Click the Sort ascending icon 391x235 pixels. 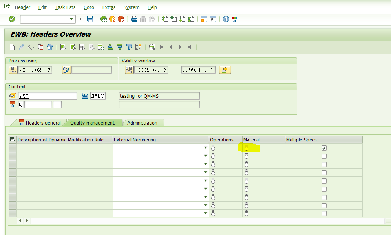(x=110, y=47)
